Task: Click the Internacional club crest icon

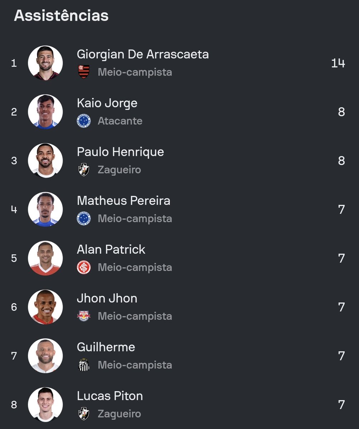Action: (x=84, y=267)
